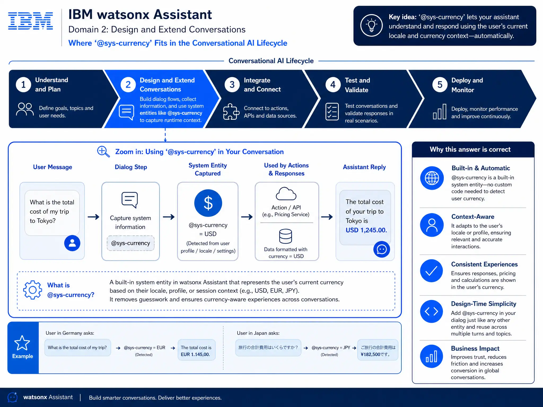Click the dollar sign icon for @sys-currency
This screenshot has width=543, height=407.
208,203
